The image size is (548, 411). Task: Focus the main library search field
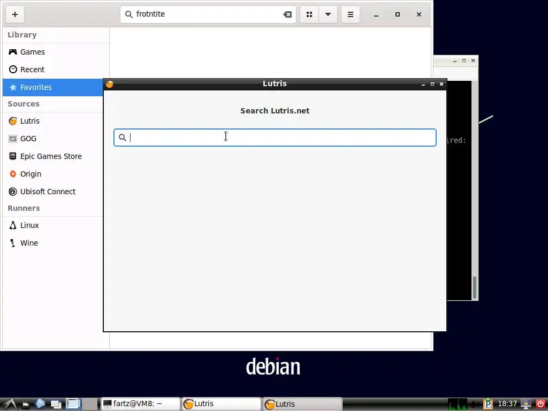pyautogui.click(x=208, y=14)
